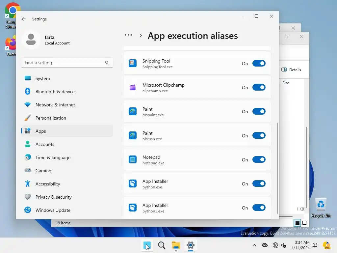Click the Find a setting search box
Viewport: 337px width, 253px height.
click(x=67, y=63)
